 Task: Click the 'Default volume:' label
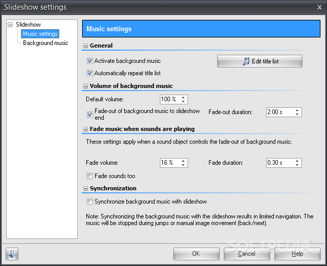point(105,99)
